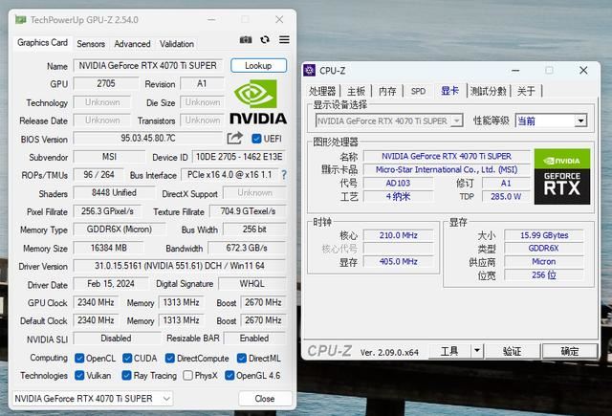The image size is (612, 416).
Task: Switch to the Advanced tab in GPU-Z
Action: point(132,44)
